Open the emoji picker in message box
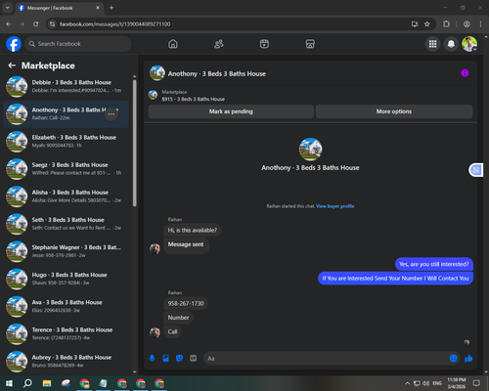Image resolution: width=489 pixels, height=391 pixels. tap(454, 359)
